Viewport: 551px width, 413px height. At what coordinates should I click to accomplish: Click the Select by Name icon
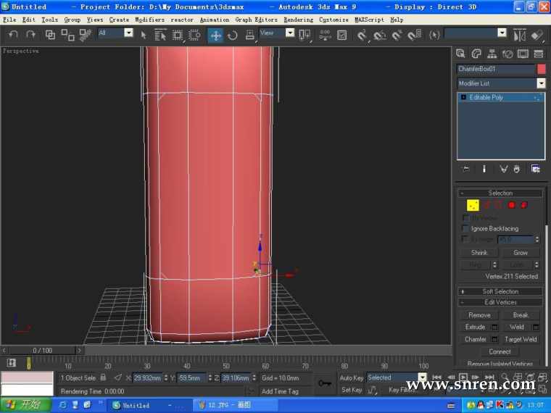[160, 34]
